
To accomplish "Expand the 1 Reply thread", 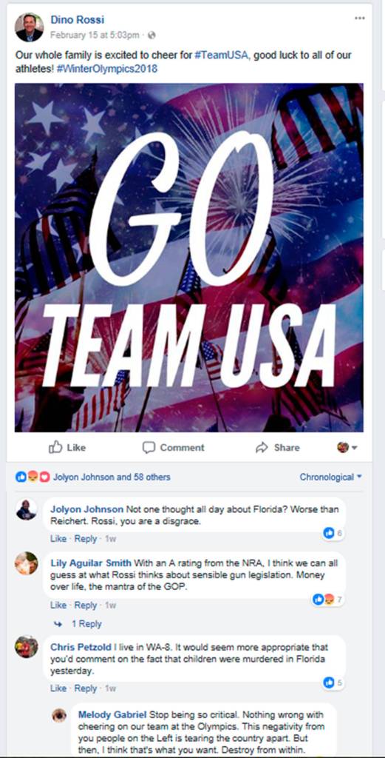I will click(x=81, y=624).
